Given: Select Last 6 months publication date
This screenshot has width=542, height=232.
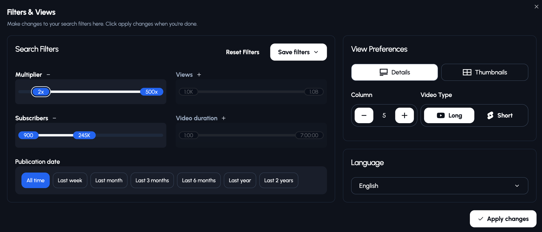Looking at the screenshot, I should (x=199, y=180).
